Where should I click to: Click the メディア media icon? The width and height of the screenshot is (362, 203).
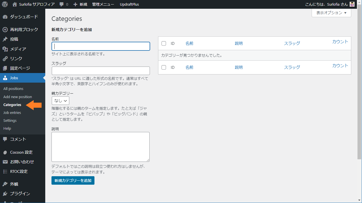(5, 49)
